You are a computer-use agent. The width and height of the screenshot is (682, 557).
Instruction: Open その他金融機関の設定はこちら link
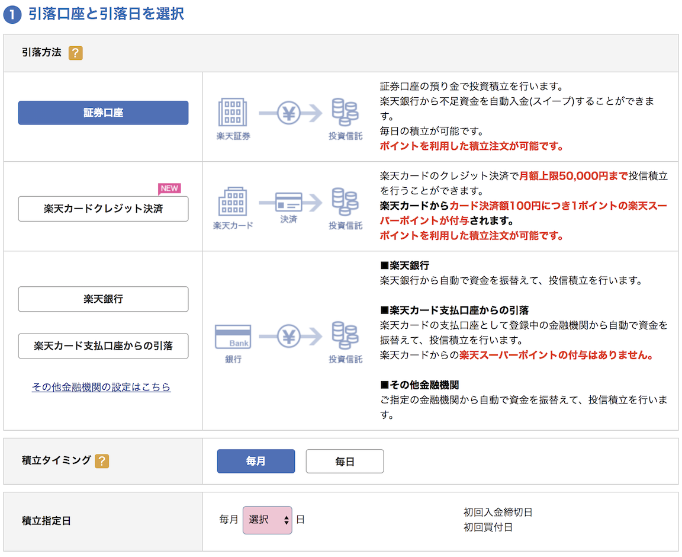click(x=101, y=387)
